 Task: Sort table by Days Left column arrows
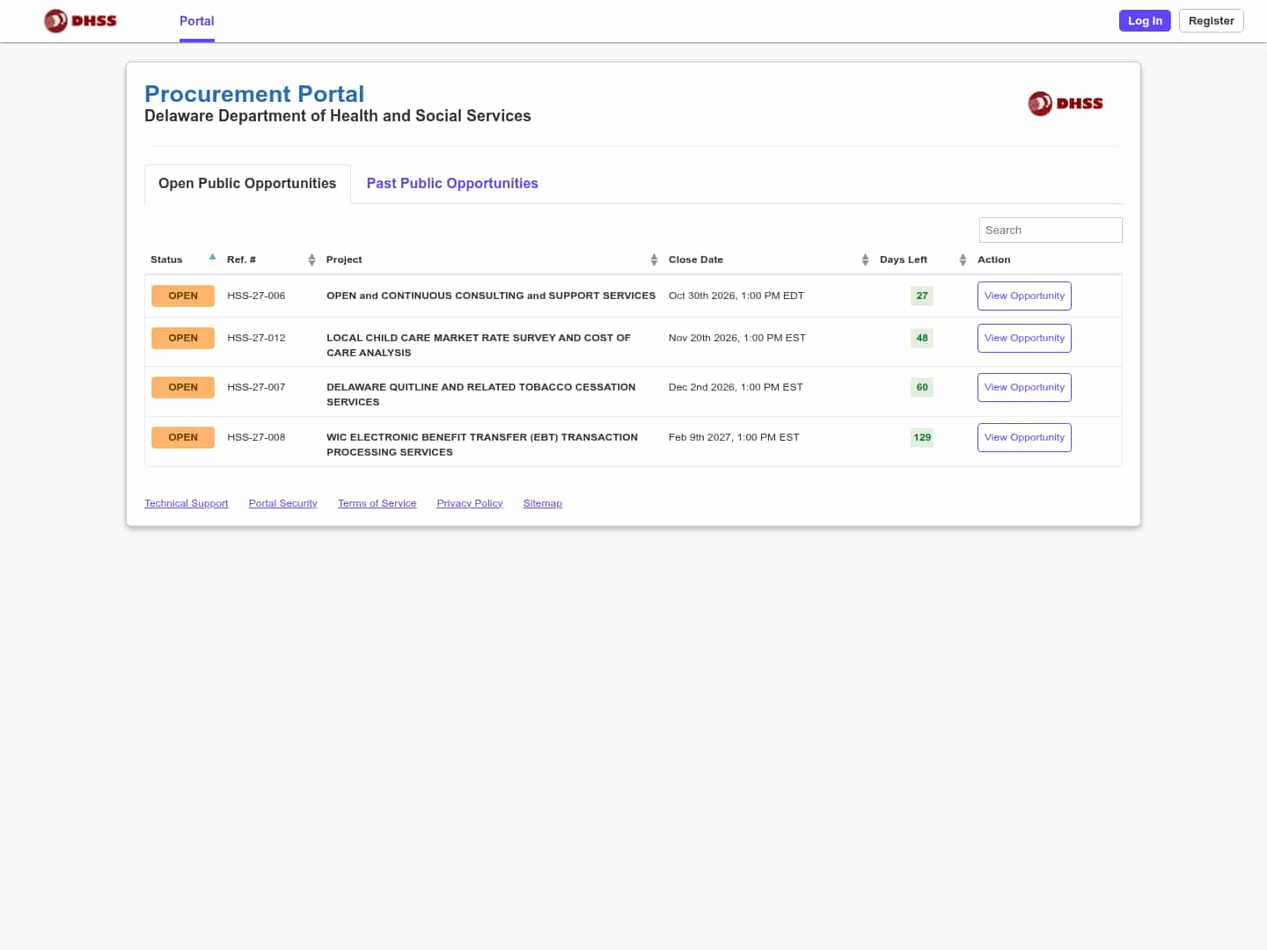pyautogui.click(x=963, y=259)
